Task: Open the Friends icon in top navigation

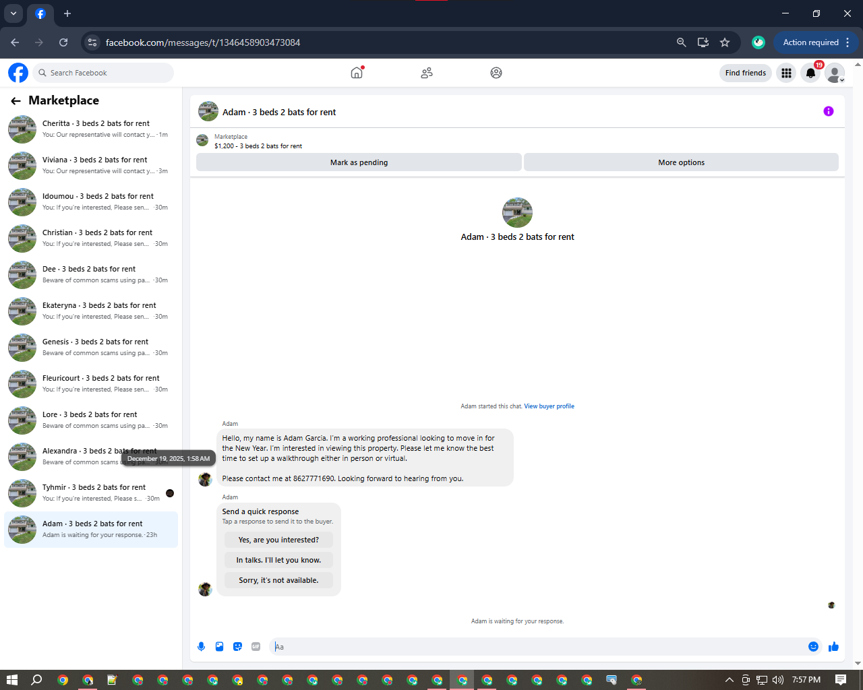Action: coord(427,73)
